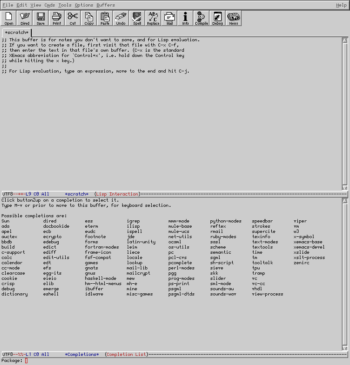The image size is (350, 365).
Task: Open the Info toolbar icon
Action: (x=185, y=18)
